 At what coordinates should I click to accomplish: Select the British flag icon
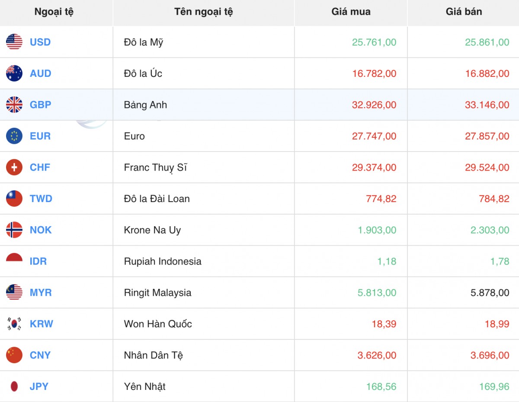tap(14, 104)
